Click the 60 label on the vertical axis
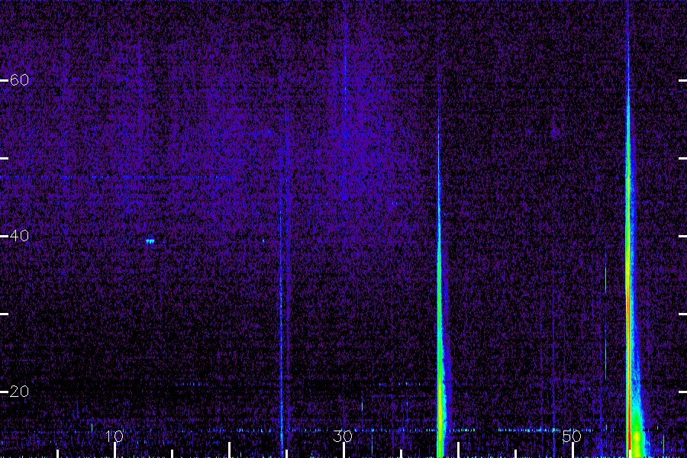687x458 pixels. [x=19, y=79]
